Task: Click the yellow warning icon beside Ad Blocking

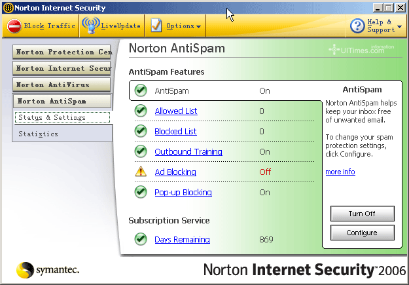Action: tap(141, 172)
